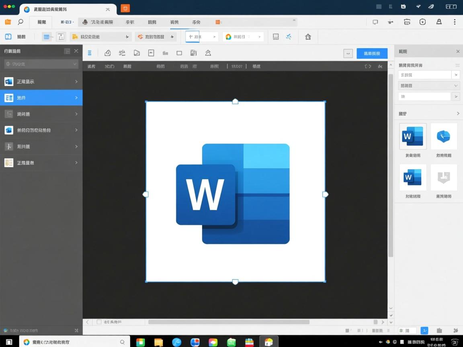
Task: Open the vertical three-dot menu
Action: coord(455,22)
